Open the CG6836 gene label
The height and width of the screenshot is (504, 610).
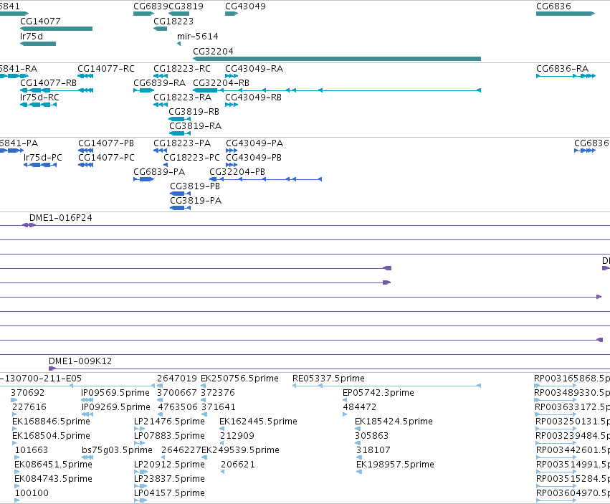553,6
